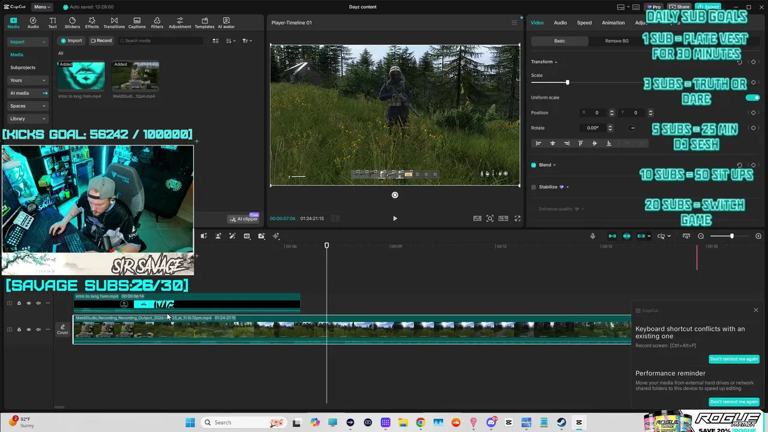Open the Captions tab
The width and height of the screenshot is (768, 432).
tap(137, 23)
